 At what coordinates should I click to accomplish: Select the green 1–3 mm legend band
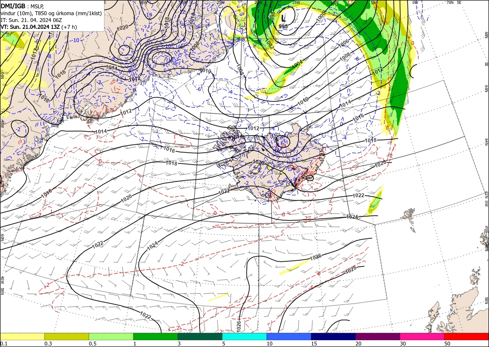pos(156,336)
